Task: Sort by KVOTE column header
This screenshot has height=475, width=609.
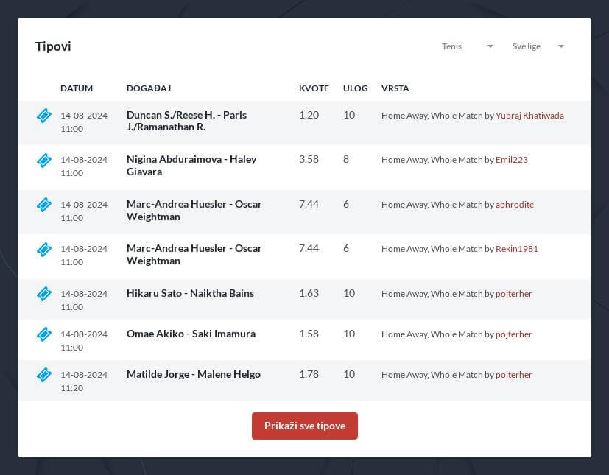Action: click(314, 88)
